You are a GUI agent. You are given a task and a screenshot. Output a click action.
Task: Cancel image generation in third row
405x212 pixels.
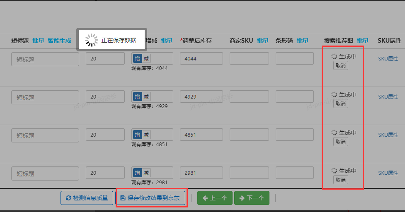click(x=340, y=142)
